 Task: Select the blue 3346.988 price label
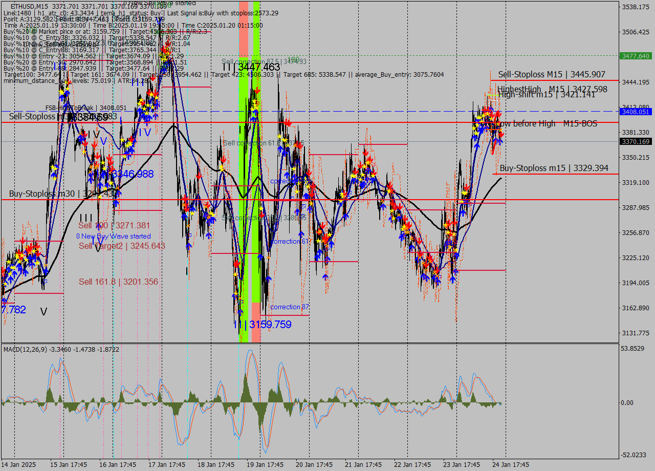click(x=133, y=174)
